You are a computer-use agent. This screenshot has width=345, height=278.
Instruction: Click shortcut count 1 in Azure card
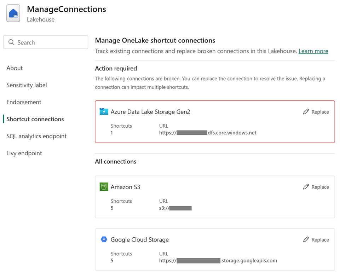click(x=112, y=133)
